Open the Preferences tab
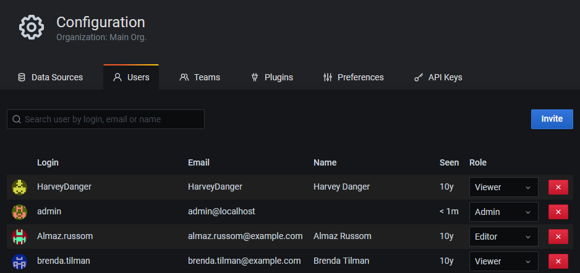The width and height of the screenshot is (580, 273). click(353, 77)
